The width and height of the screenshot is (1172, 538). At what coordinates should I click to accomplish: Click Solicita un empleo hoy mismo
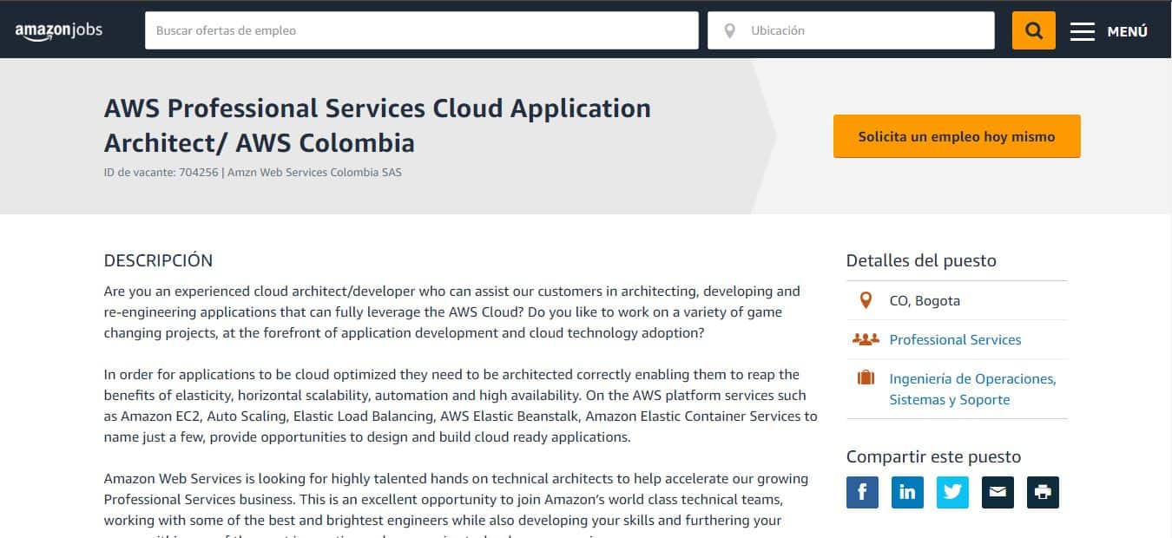[x=957, y=136]
